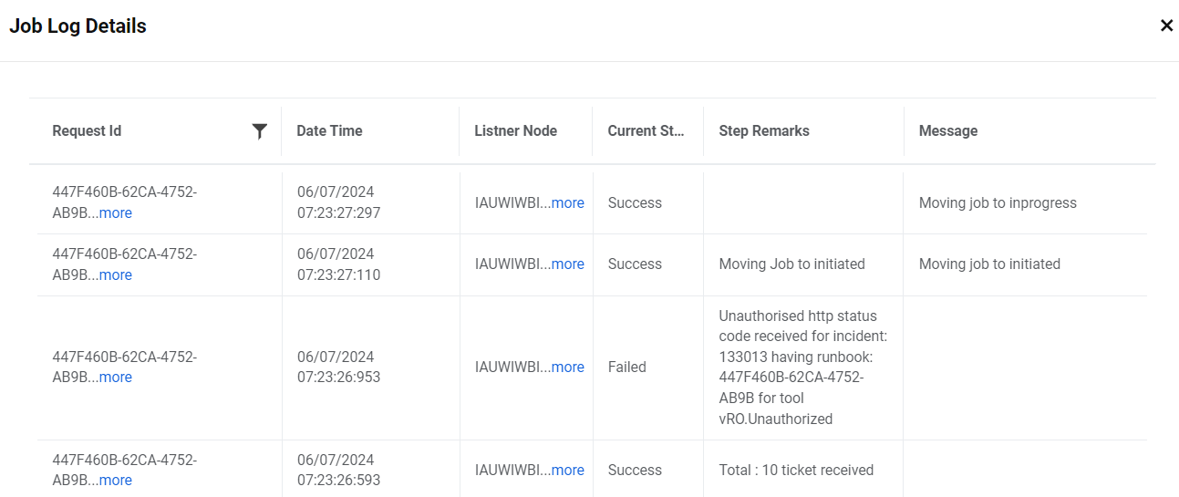
Task: Click the Current Status column header
Action: (x=646, y=131)
